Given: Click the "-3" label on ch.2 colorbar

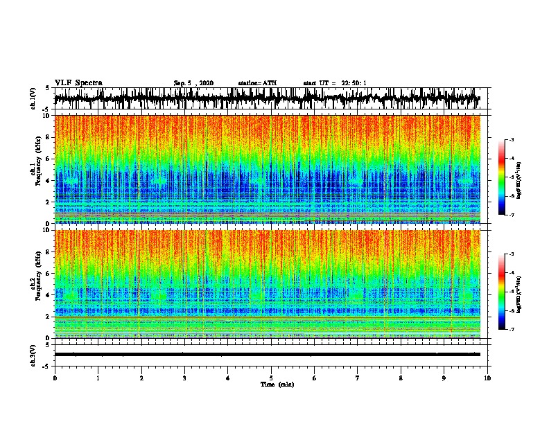Looking at the screenshot, I should coord(512,254).
